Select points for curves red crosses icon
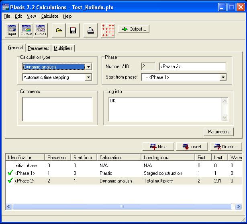Image resolution: width=247 pixels, height=224 pixels. pyautogui.click(x=108, y=30)
